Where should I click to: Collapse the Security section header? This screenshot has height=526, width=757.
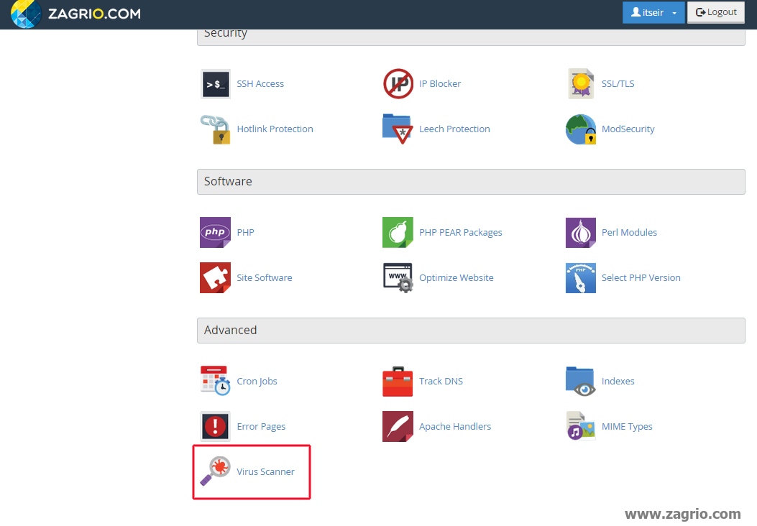pos(471,35)
